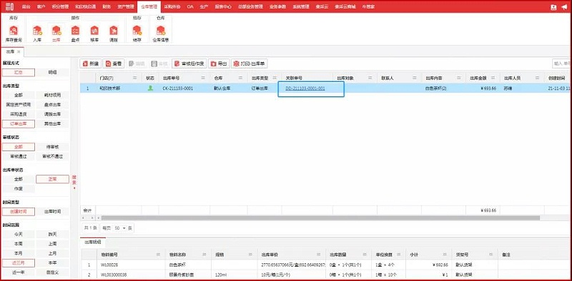
Task: Open the 财务 top menu
Action: [107, 6]
